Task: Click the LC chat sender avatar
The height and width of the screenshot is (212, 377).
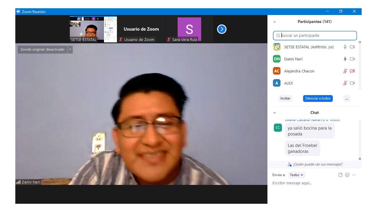Action: (278, 127)
